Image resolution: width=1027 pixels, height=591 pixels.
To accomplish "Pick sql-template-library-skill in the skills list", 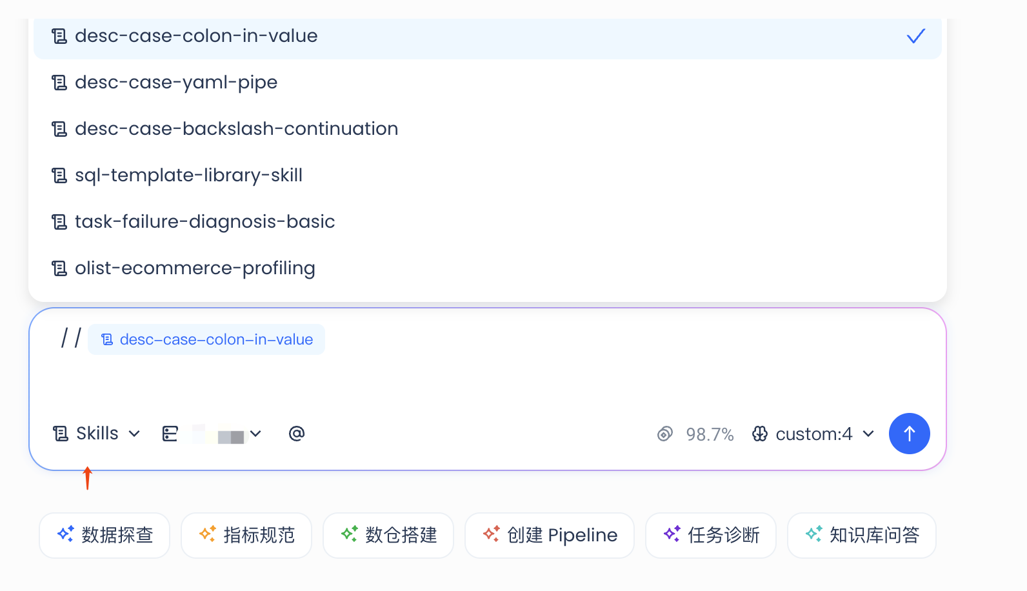I will tap(488, 175).
